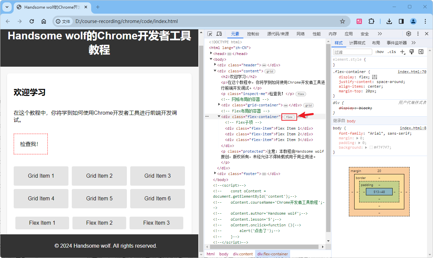
Task: Open DevTools settings gear
Action: 409,34
